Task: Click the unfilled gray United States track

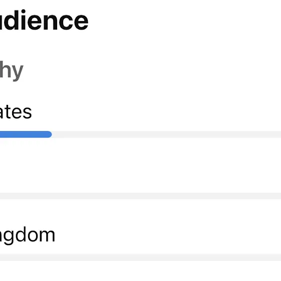Action: point(166,134)
